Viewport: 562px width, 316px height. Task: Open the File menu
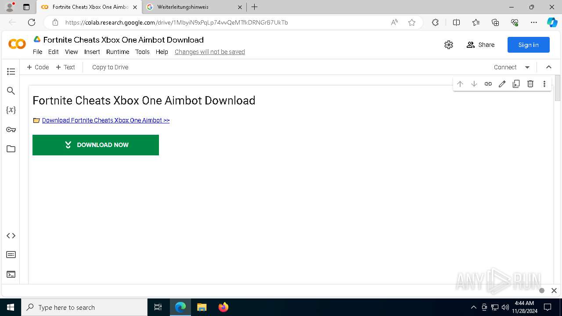(x=38, y=52)
